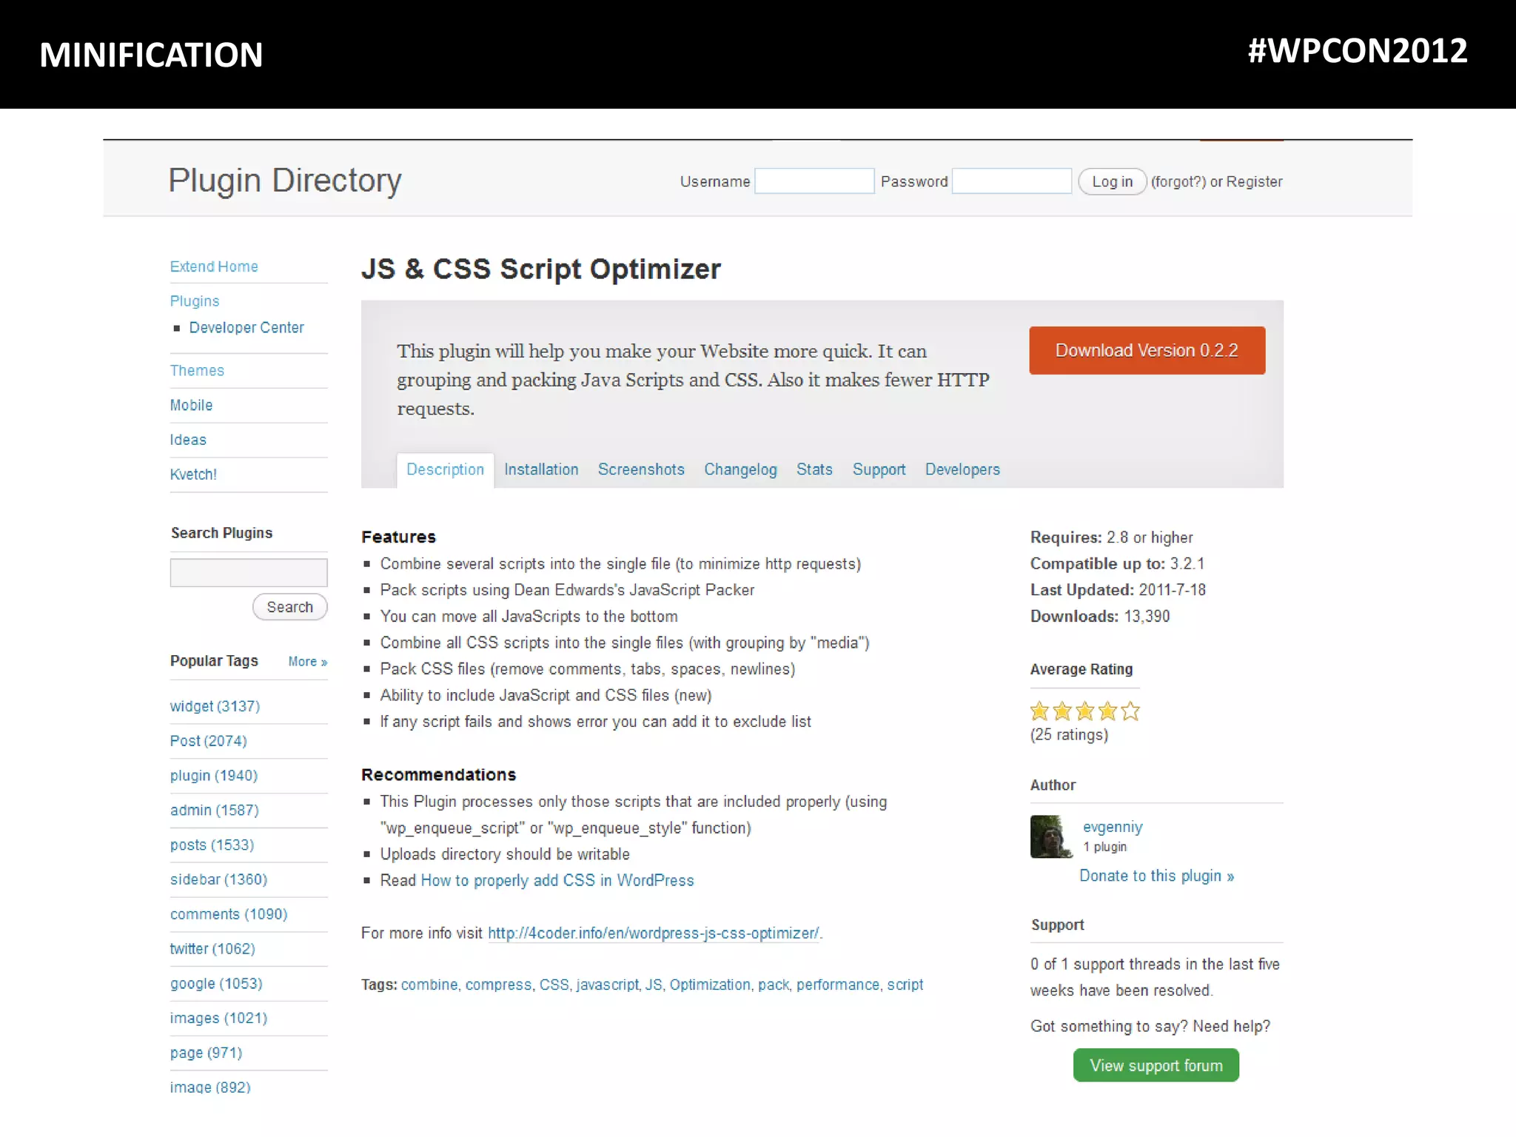Click the star rating icons
Screen dimensions: 1516x1137
pyautogui.click(x=1084, y=711)
